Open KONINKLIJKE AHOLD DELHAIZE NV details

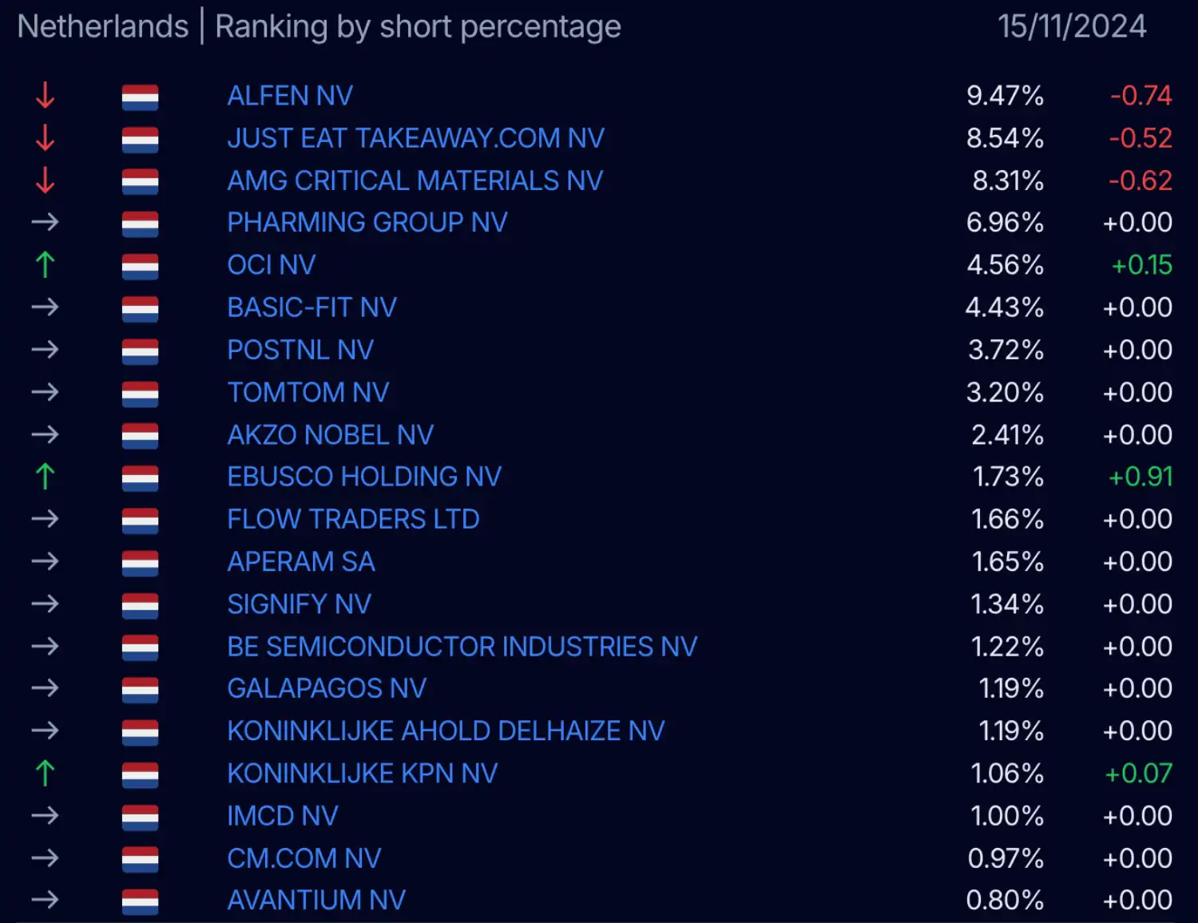coord(446,731)
